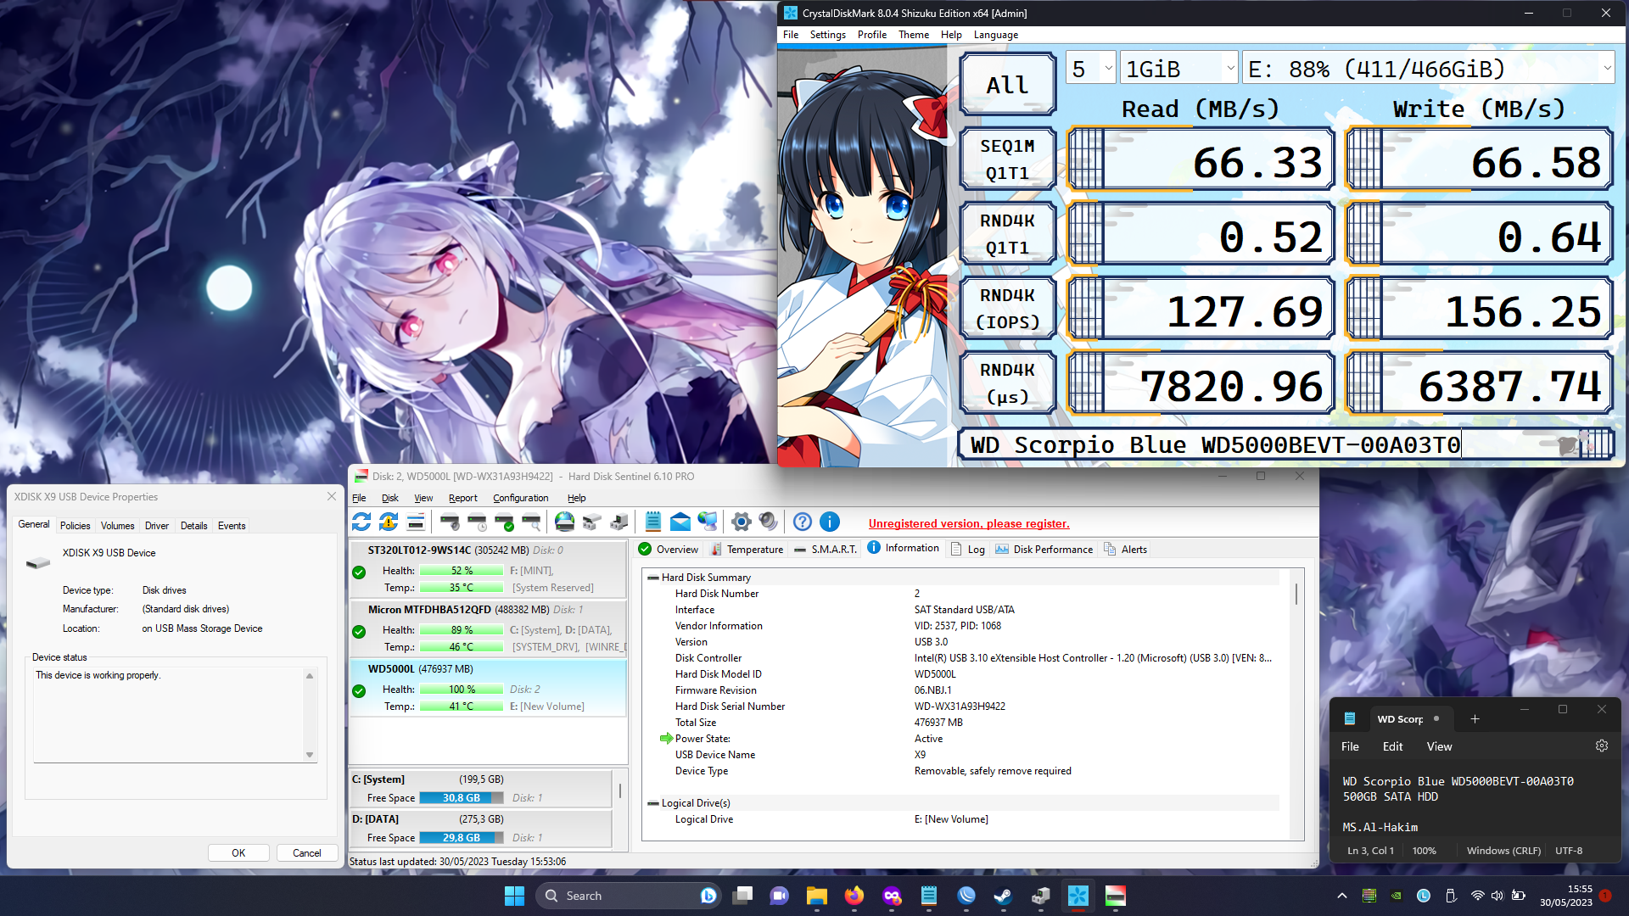Viewport: 1629px width, 916px height.
Task: Open Sentinel configuration gear icon
Action: 742,522
